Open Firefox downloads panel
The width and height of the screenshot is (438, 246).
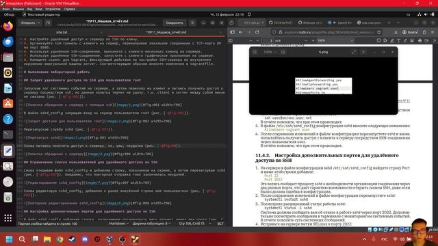tap(396, 32)
